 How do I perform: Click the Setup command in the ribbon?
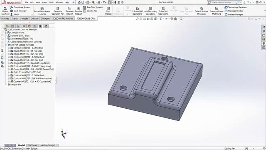(x=15, y=15)
